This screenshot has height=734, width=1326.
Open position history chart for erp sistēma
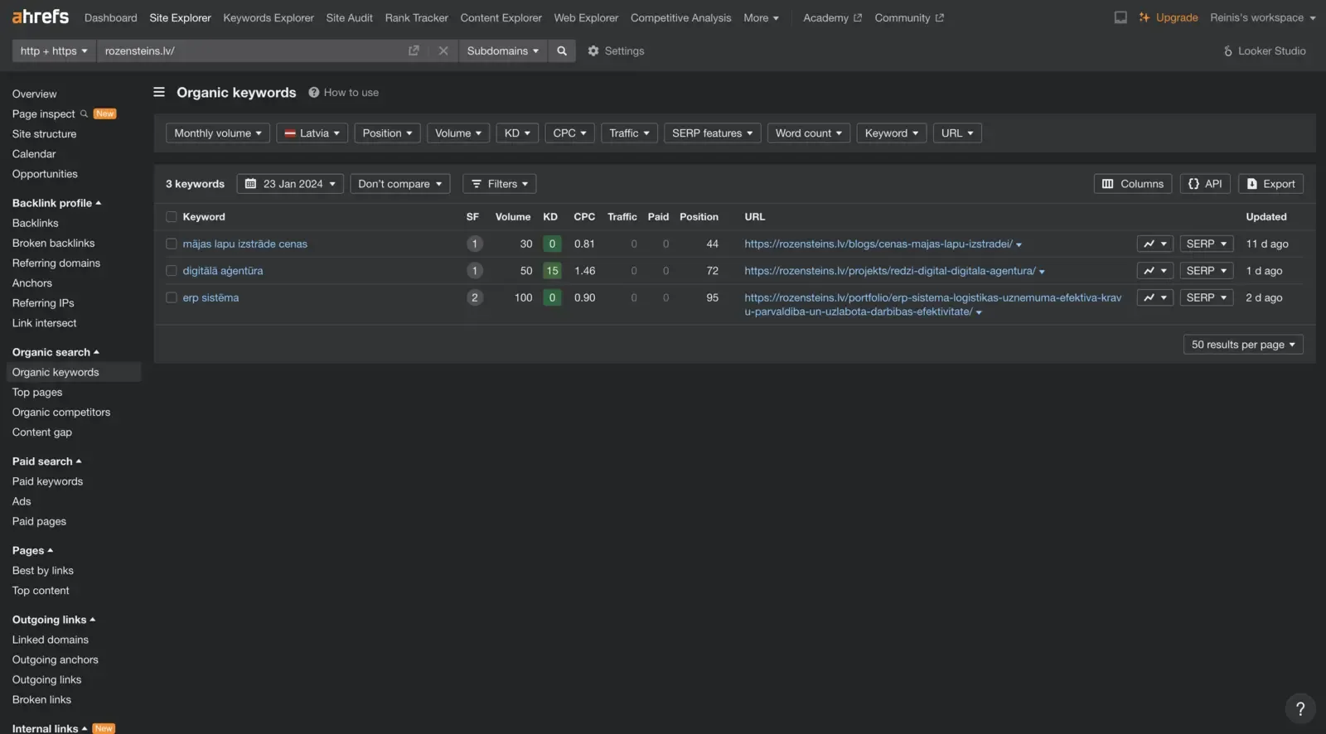coord(1154,297)
